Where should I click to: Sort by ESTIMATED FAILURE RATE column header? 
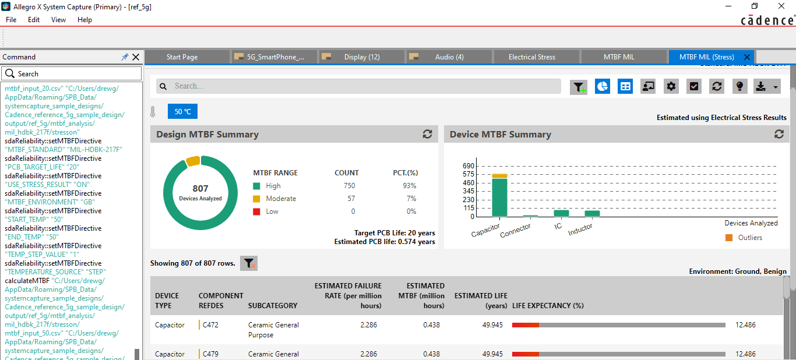[348, 295]
